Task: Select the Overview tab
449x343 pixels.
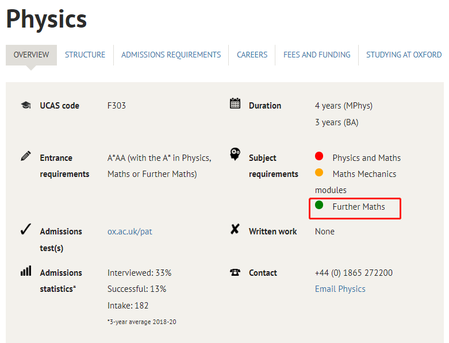Action: (31, 55)
